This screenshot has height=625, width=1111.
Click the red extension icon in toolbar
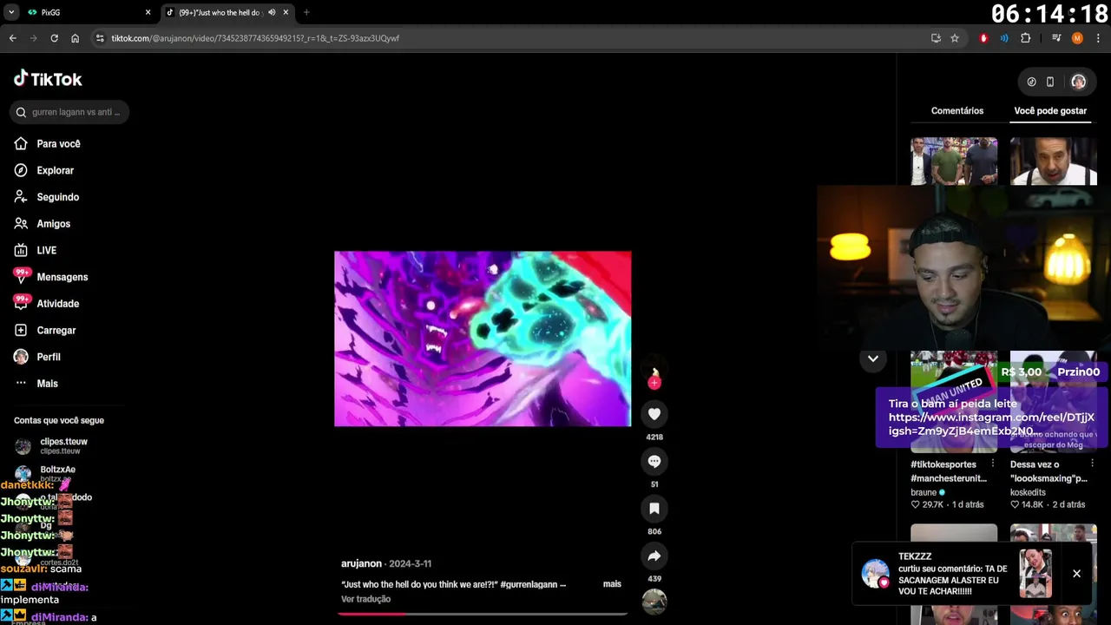coord(983,38)
